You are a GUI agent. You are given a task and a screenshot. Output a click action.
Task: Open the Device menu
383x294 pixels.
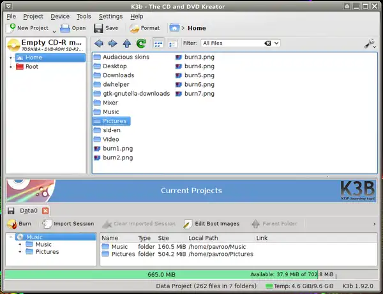click(x=60, y=16)
